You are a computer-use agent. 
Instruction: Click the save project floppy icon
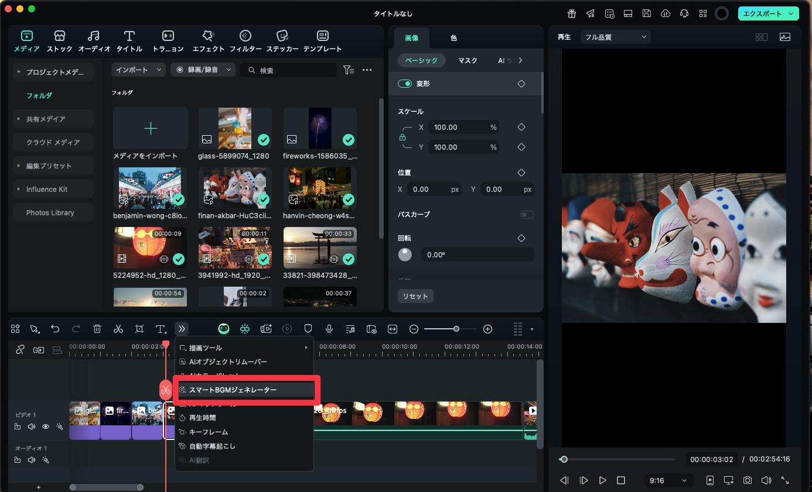click(x=647, y=13)
